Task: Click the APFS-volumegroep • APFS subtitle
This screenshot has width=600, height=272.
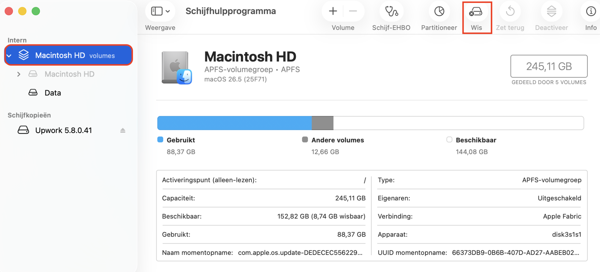Action: click(252, 69)
